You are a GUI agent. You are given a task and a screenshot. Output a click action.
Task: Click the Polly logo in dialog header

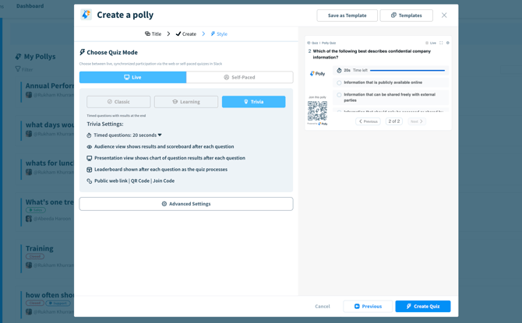(86, 15)
